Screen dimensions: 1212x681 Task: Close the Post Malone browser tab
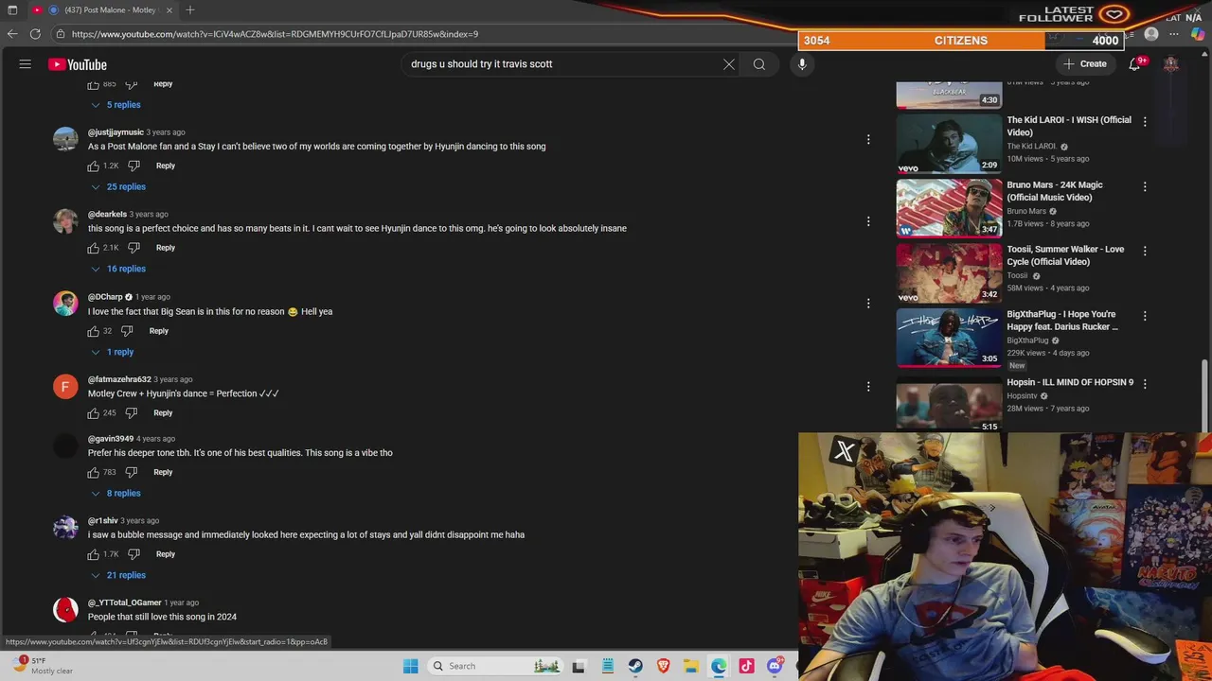click(169, 9)
